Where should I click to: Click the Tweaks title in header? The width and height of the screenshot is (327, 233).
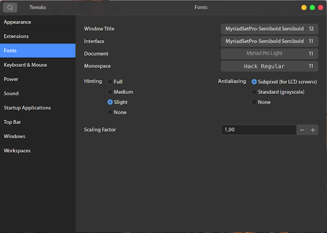[37, 8]
